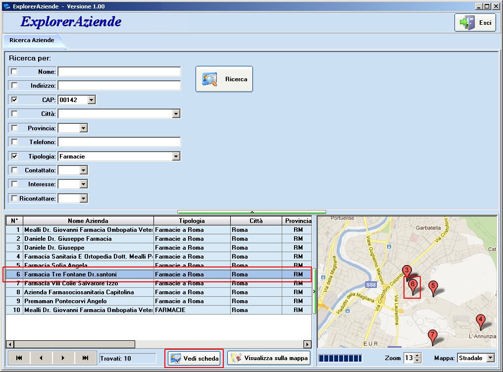The image size is (503, 372).
Task: Open the Vedi scheda details button
Action: pos(194,358)
